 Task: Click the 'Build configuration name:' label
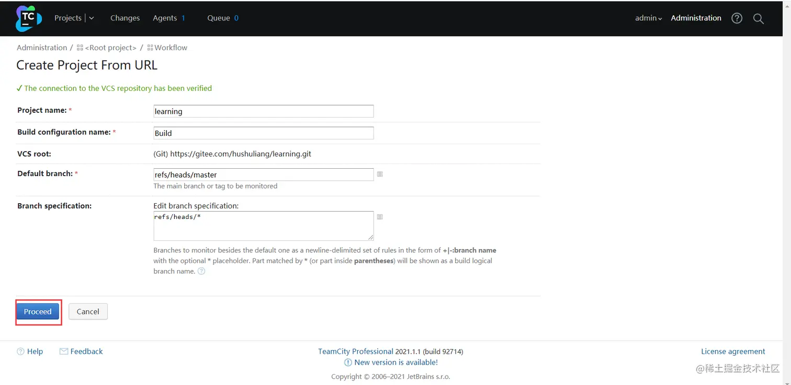tap(64, 132)
